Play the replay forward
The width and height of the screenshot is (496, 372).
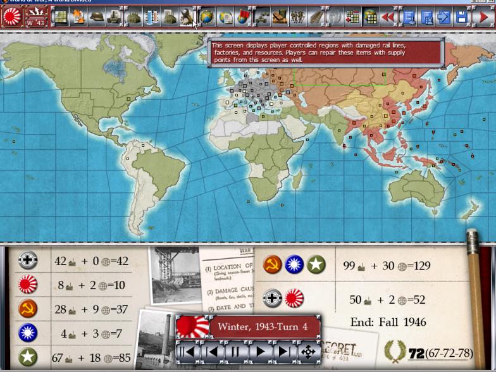(x=261, y=352)
